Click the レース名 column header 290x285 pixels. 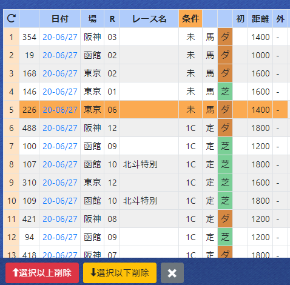coord(149,18)
